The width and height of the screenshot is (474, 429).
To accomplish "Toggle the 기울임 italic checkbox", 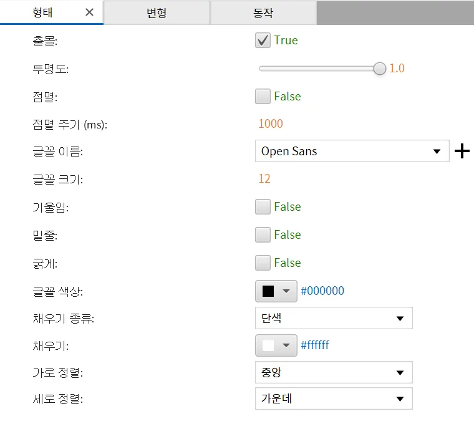I will point(263,207).
